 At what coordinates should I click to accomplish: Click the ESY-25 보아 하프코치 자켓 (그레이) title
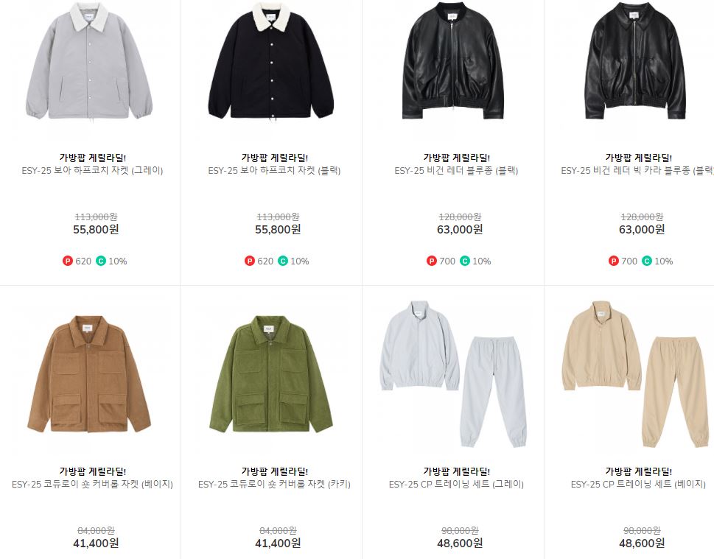pyautogui.click(x=92, y=171)
